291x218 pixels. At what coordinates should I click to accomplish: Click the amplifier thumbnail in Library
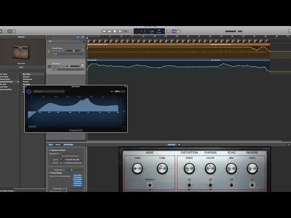point(21,52)
